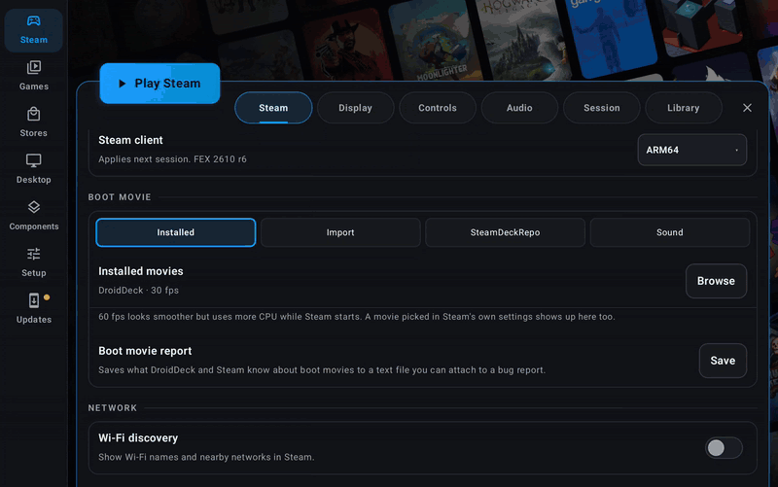
Task: Select the Sound boot movie option
Action: (x=670, y=232)
